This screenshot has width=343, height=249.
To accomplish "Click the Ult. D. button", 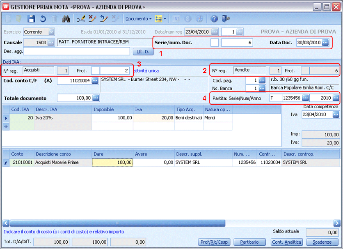I will click(143, 52).
